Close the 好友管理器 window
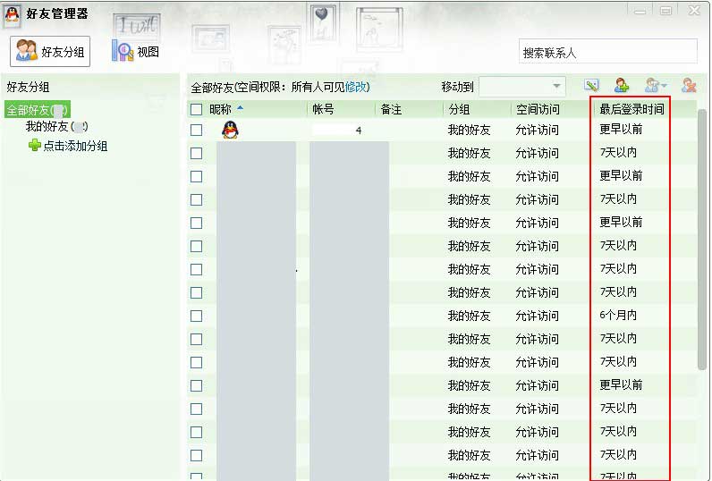Viewport: 712px width, 481px height. click(x=694, y=10)
